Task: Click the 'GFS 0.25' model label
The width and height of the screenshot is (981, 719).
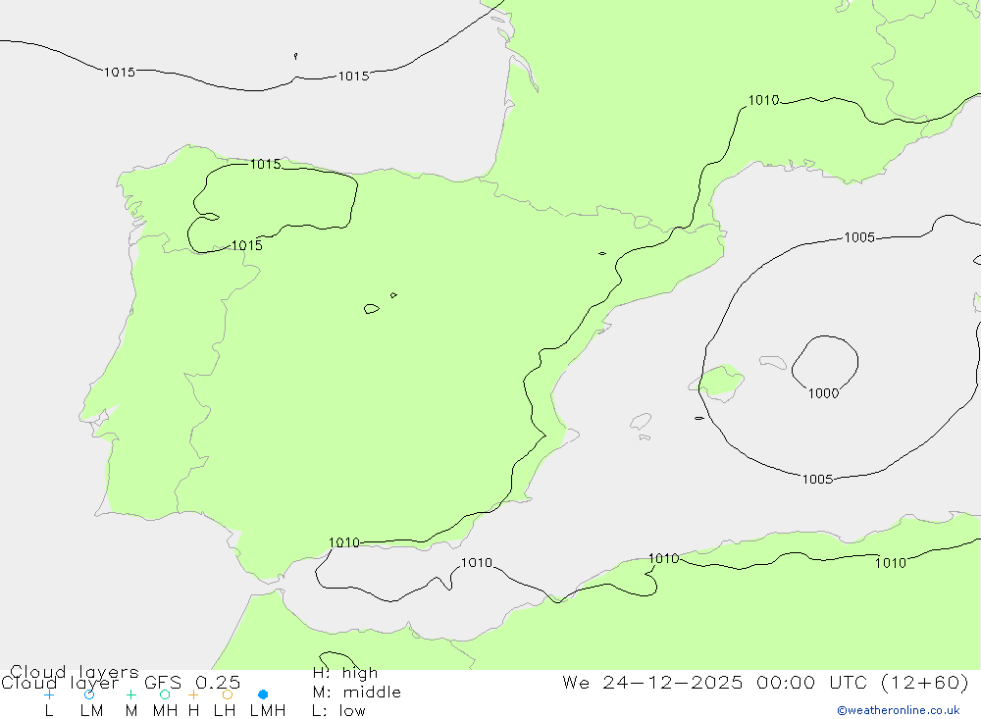Action: click(192, 682)
